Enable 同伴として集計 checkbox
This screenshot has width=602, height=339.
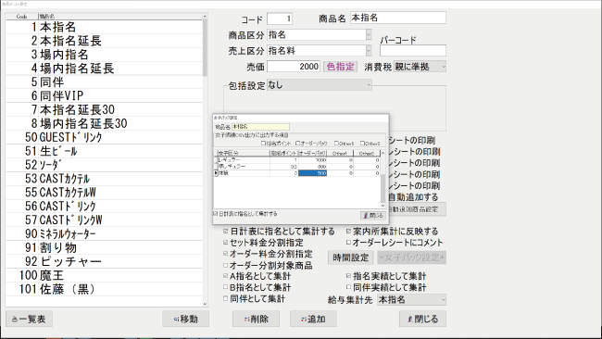pyautogui.click(x=226, y=298)
